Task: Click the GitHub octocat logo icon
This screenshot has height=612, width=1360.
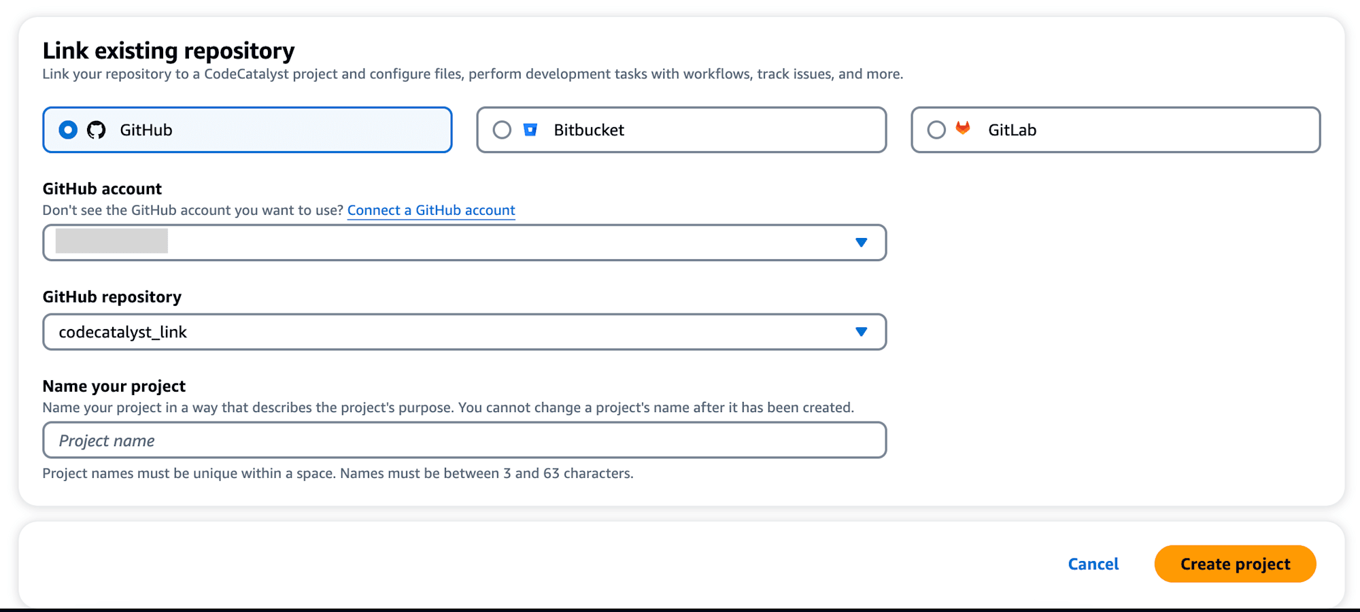Action: (97, 130)
